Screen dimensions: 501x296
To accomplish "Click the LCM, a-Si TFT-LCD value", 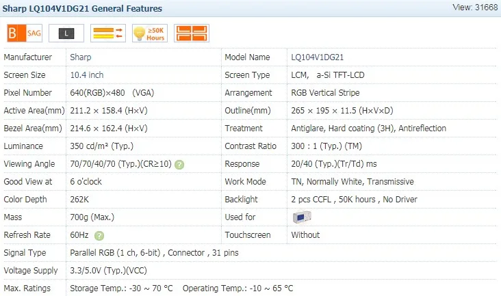I will [x=328, y=75].
